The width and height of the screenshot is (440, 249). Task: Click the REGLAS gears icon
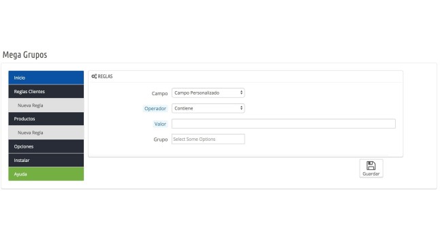[94, 76]
